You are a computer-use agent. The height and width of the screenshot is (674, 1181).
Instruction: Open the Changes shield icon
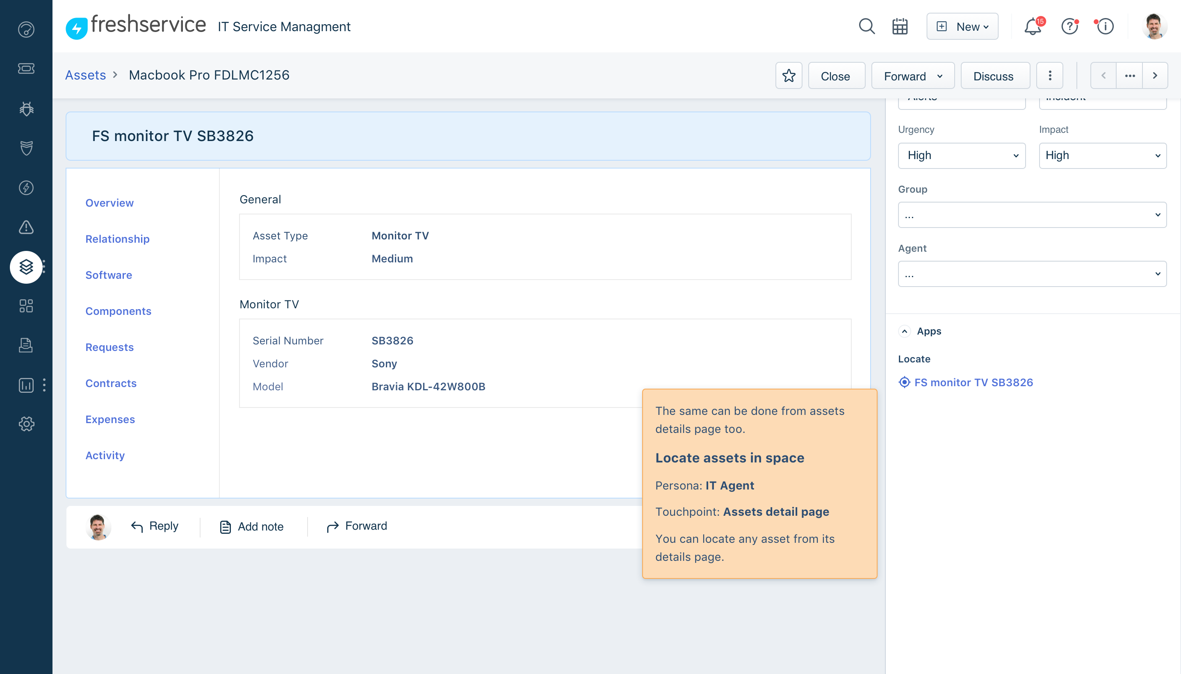26,148
